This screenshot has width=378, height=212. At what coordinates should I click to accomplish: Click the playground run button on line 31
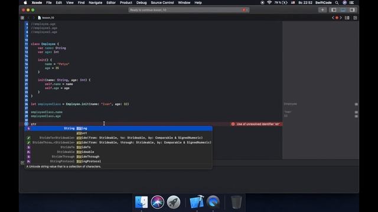pyautogui.click(x=26, y=124)
